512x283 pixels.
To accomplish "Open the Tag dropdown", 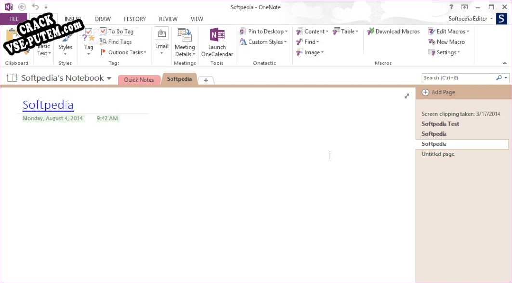I will pos(89,42).
